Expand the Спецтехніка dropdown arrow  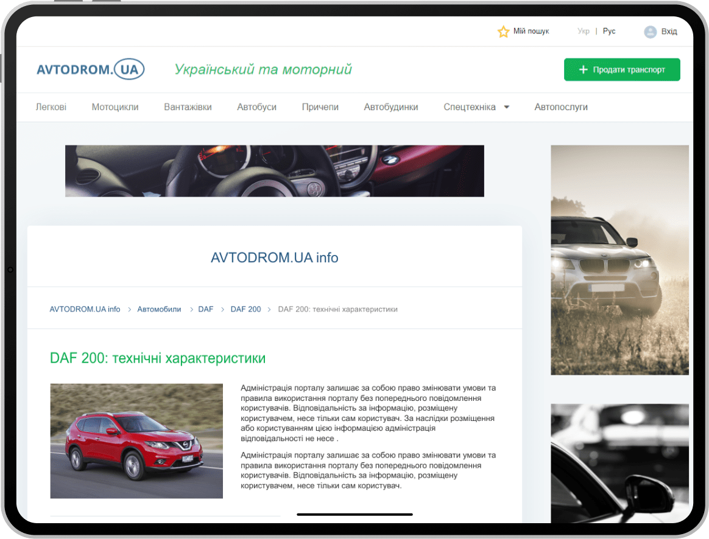(x=506, y=108)
